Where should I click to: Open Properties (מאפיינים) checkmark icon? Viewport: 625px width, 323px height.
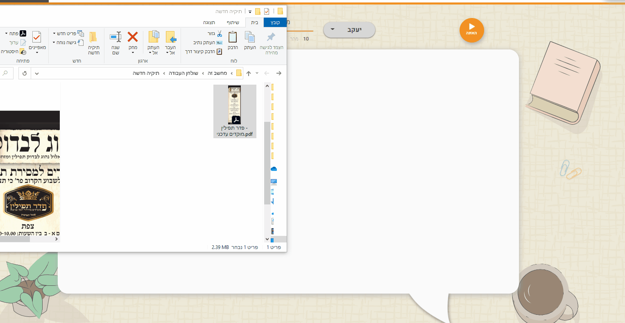pos(37,38)
